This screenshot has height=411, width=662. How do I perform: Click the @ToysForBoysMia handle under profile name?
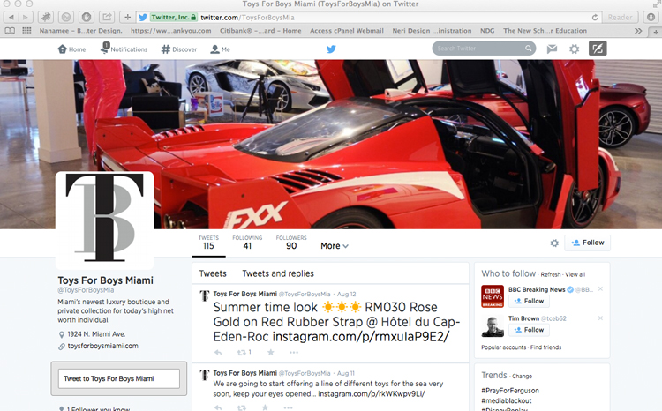tap(86, 290)
